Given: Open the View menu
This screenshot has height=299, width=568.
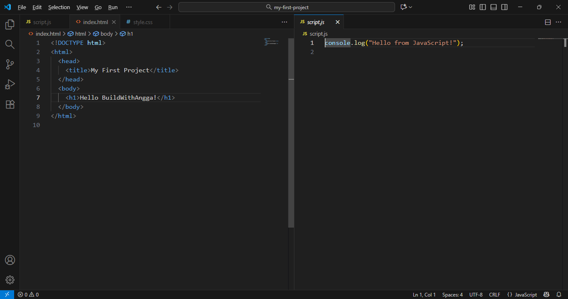Looking at the screenshot, I should coord(82,7).
